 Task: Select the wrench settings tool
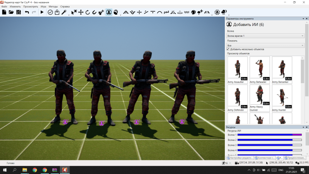coord(64,12)
